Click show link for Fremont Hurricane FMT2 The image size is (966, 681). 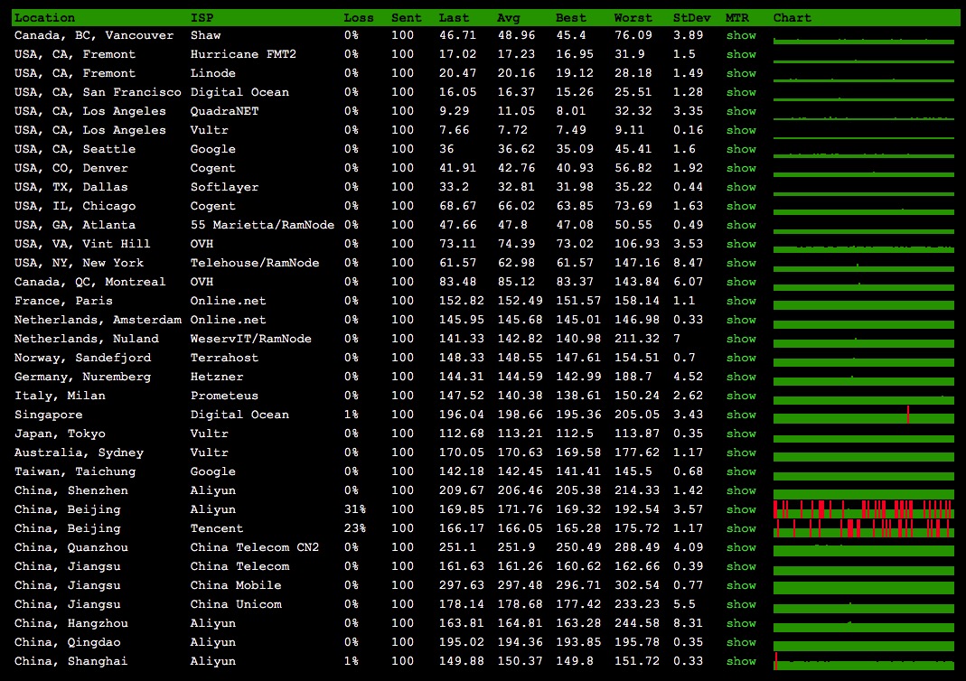click(741, 54)
